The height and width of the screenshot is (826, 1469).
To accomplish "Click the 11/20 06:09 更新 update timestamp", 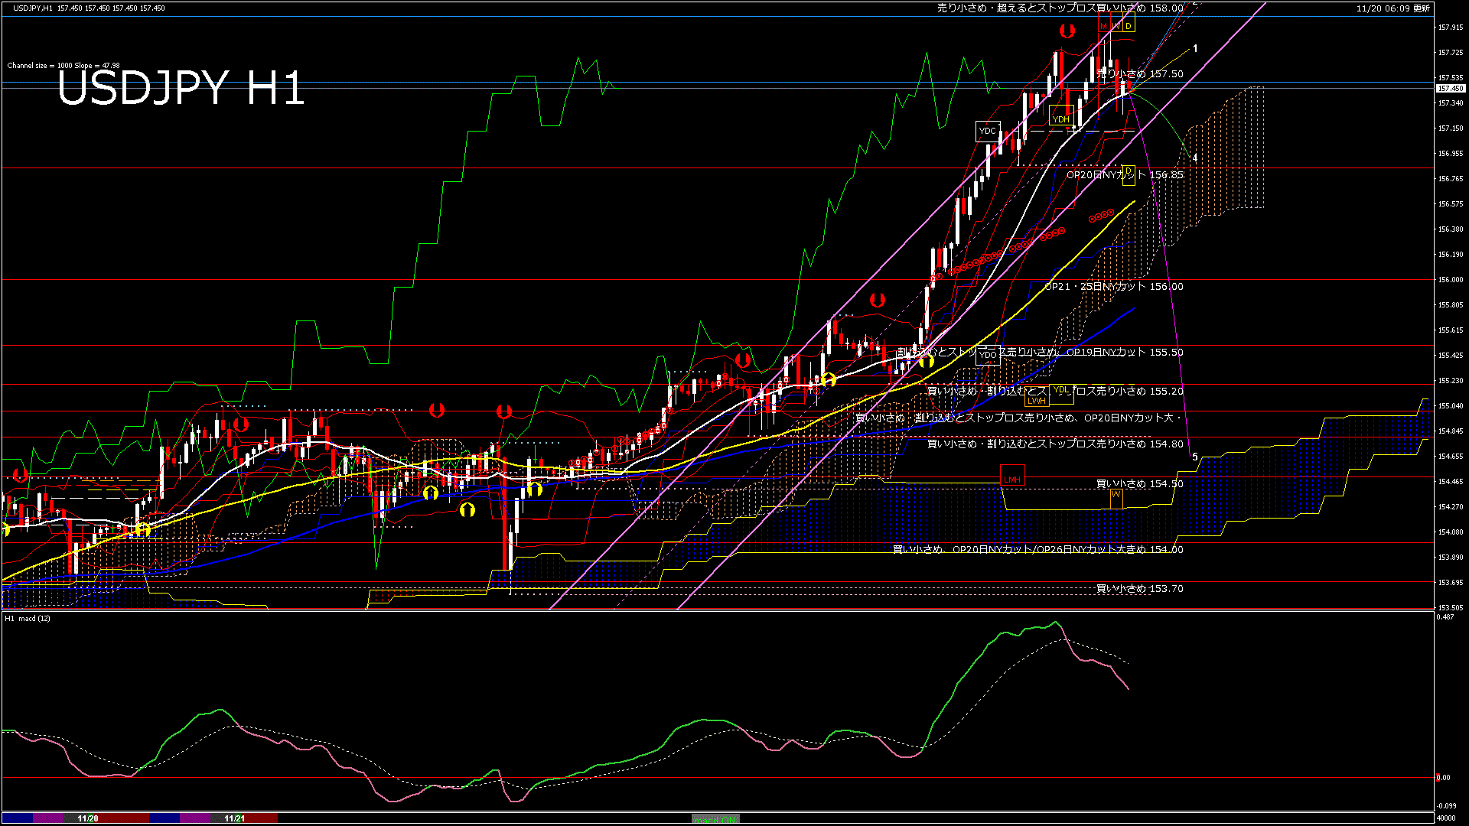I will (x=1392, y=8).
